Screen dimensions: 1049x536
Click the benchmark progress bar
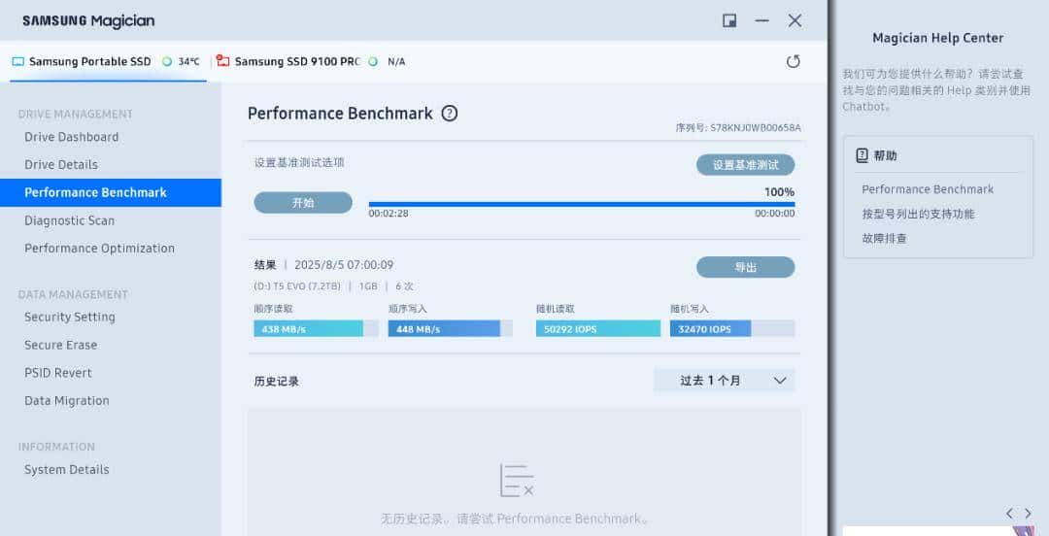[x=582, y=204]
